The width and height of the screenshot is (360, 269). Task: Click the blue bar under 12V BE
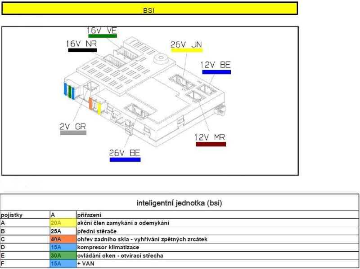pyautogui.click(x=216, y=72)
